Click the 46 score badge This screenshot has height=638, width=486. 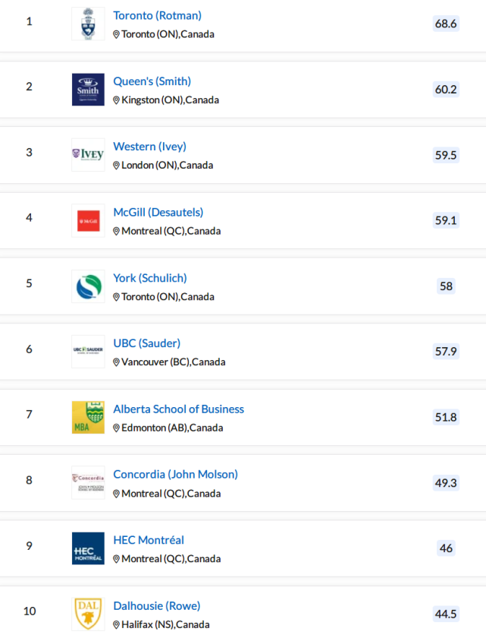[446, 548]
